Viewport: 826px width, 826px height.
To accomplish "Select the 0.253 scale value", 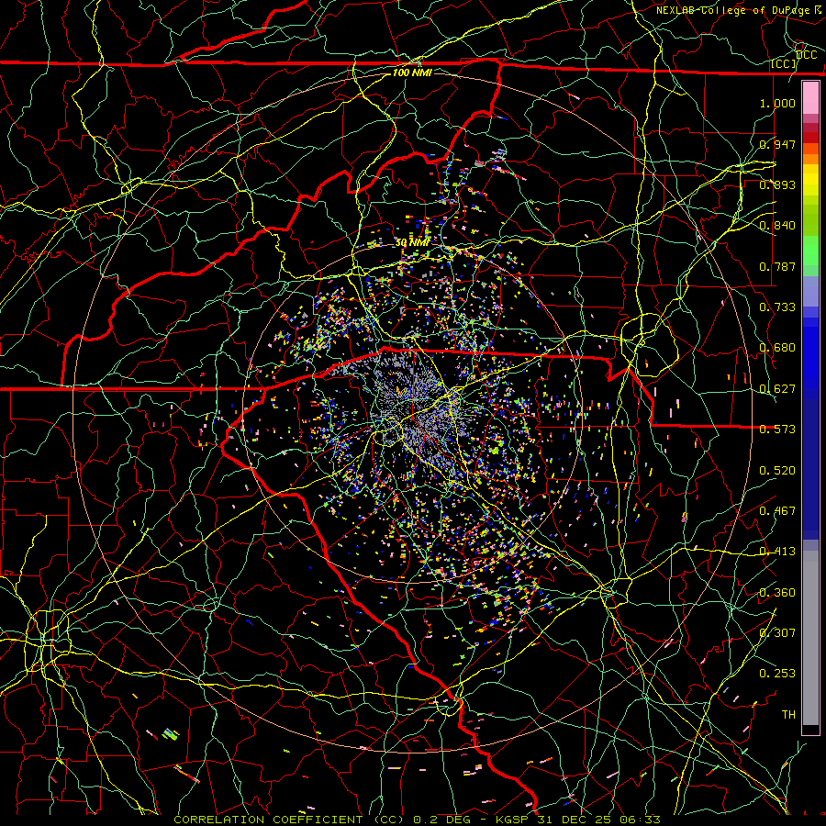I will (x=777, y=674).
